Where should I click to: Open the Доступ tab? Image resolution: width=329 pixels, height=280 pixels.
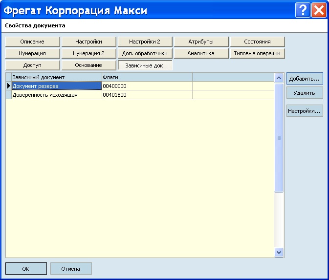tap(32, 65)
